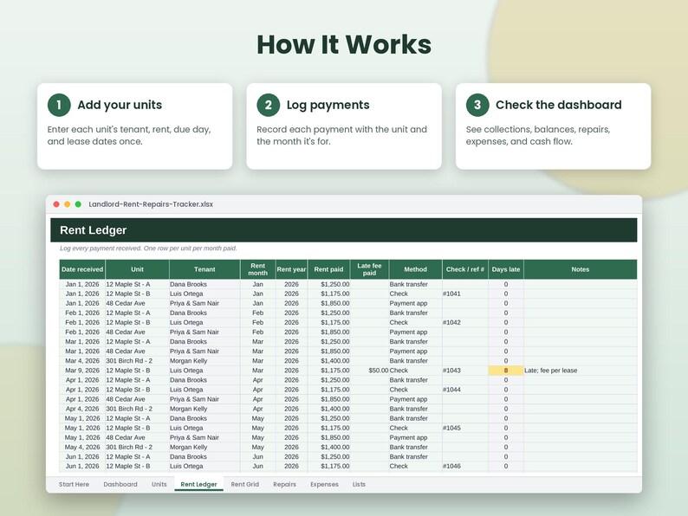The image size is (688, 516).
Task: Click the red close window dot
Action: [x=56, y=204]
